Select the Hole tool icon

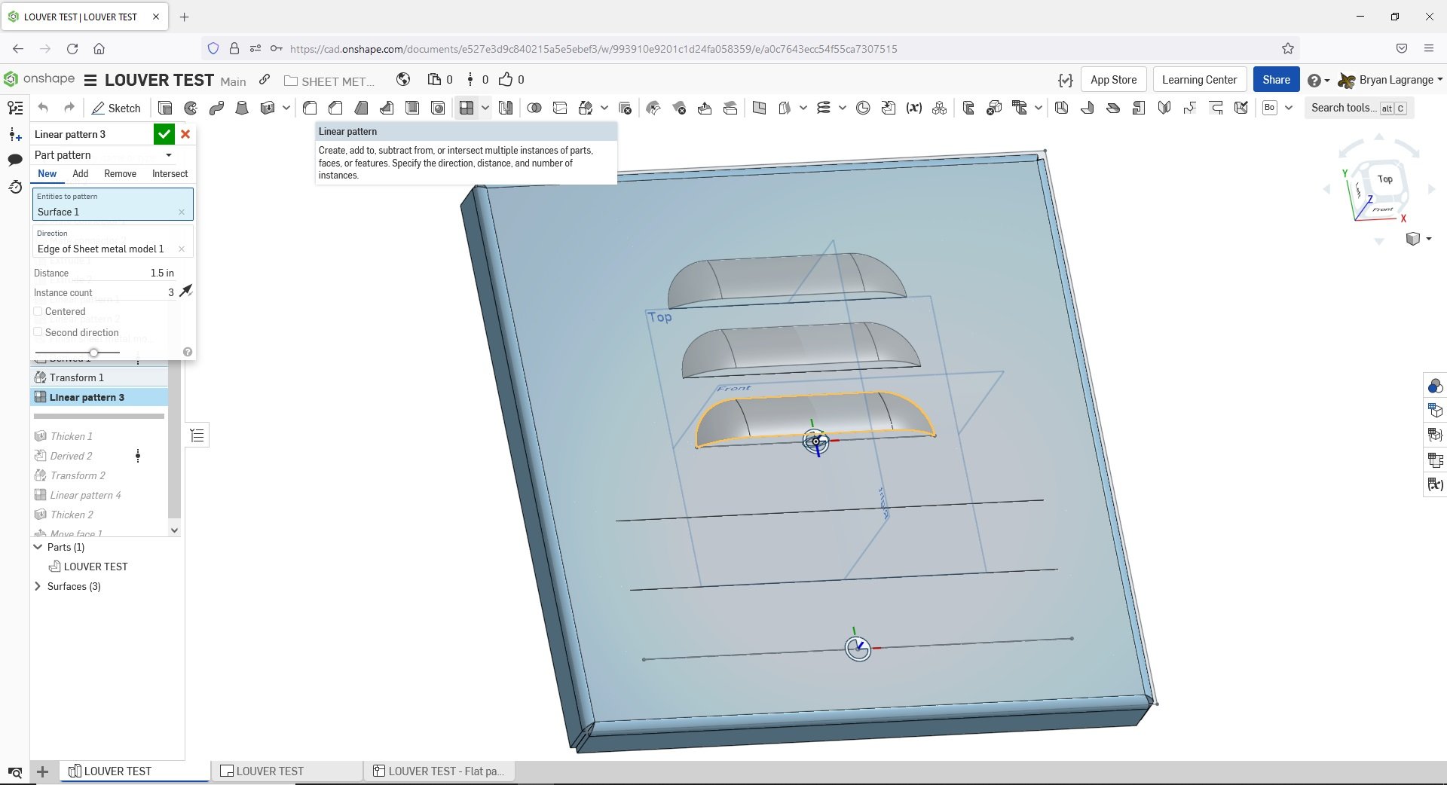[438, 108]
